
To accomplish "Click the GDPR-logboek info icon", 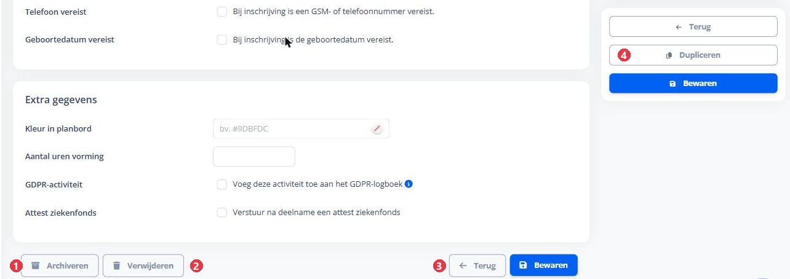I will [409, 184].
